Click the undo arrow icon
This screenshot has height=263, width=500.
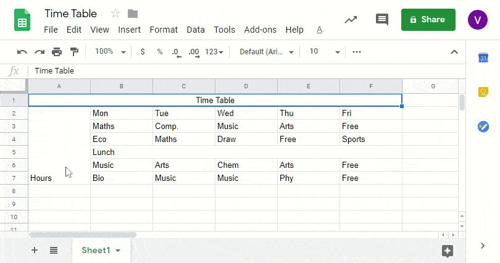[22, 52]
